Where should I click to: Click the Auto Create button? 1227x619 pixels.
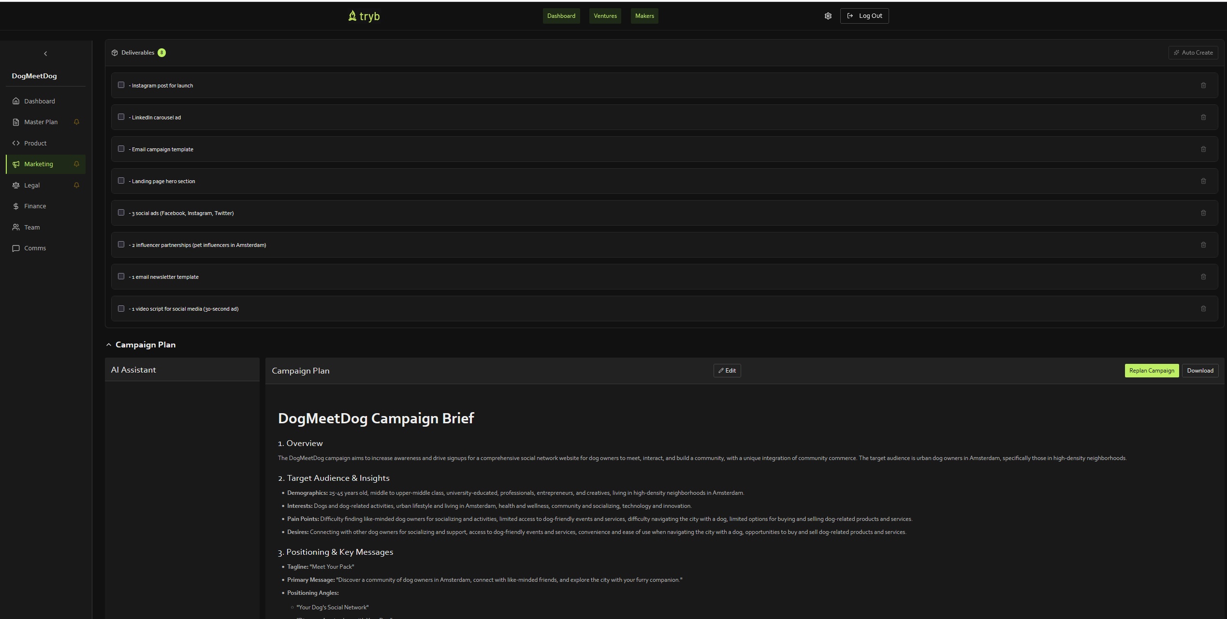tap(1193, 52)
